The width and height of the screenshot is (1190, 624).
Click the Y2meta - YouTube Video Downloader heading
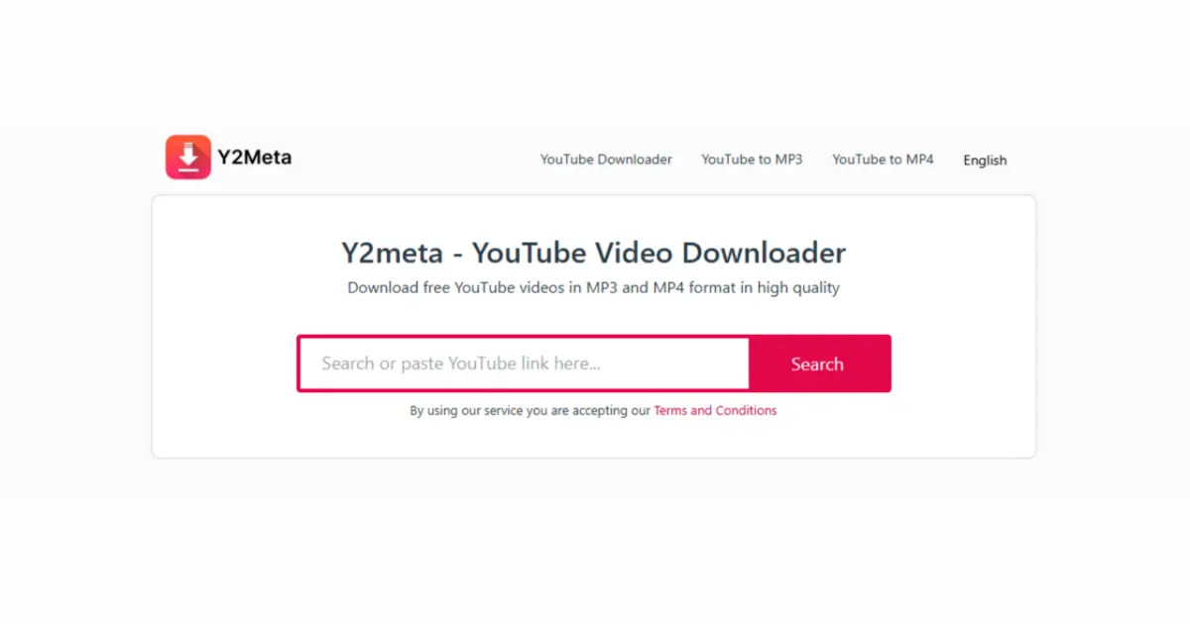click(x=594, y=253)
